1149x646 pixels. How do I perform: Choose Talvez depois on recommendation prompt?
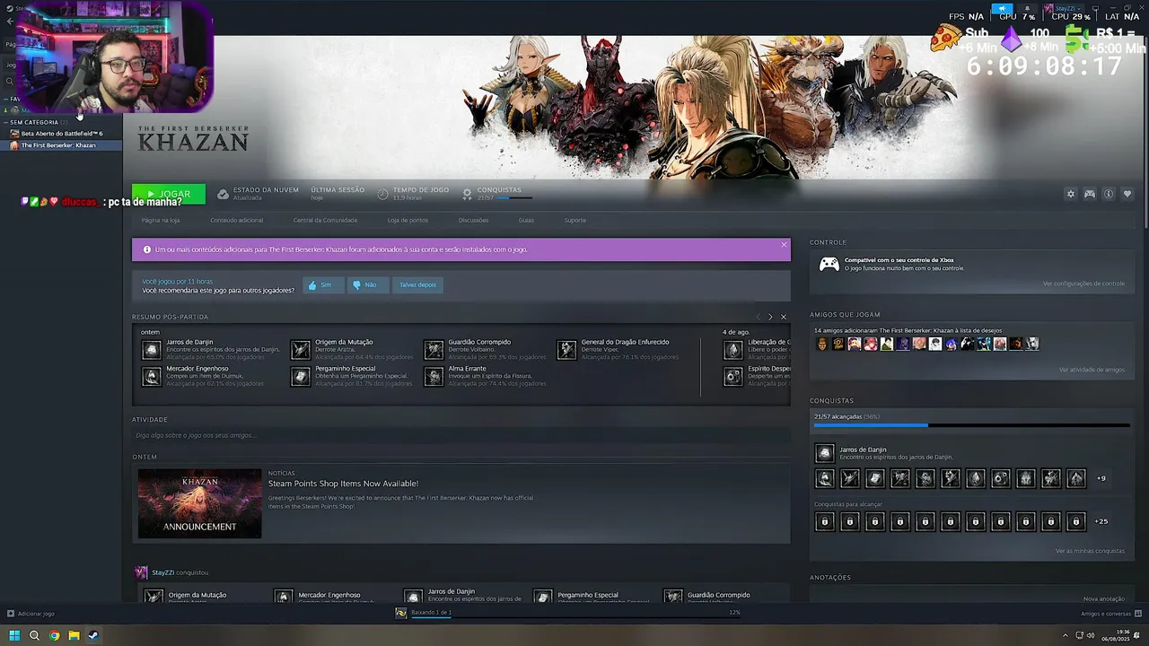coord(417,284)
